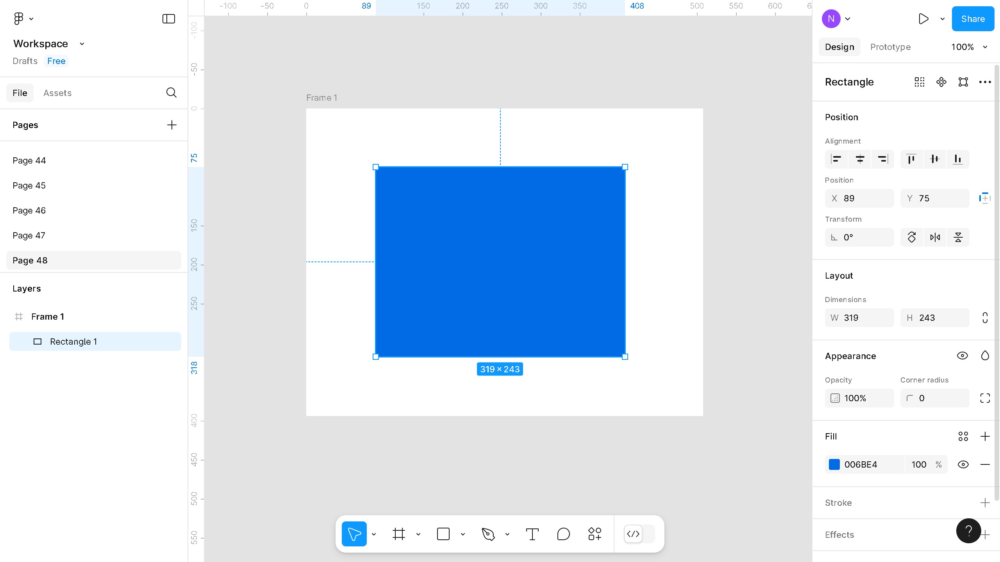
Task: Click the Flip horizontal icon
Action: (935, 237)
